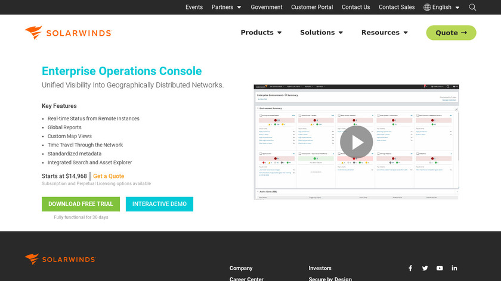
Task: Expand the Products menu
Action: pyautogui.click(x=261, y=33)
